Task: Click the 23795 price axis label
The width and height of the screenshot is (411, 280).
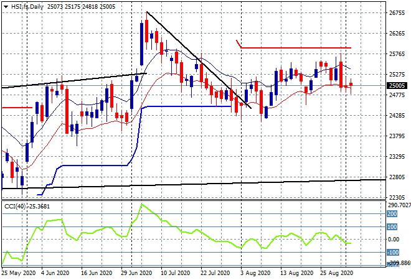Action: (x=397, y=136)
